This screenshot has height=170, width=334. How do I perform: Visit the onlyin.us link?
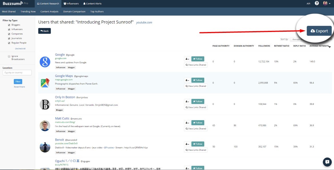[60, 101]
